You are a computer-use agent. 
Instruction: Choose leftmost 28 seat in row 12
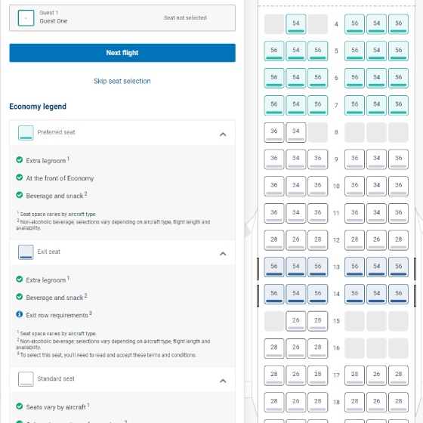coord(274,240)
